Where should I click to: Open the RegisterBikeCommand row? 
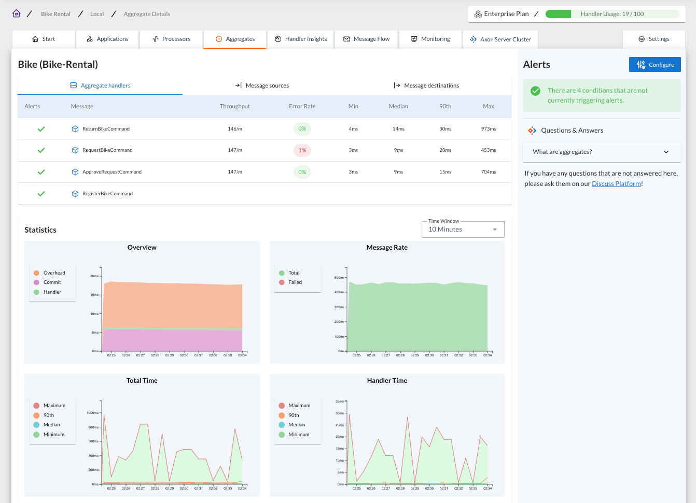[265, 194]
